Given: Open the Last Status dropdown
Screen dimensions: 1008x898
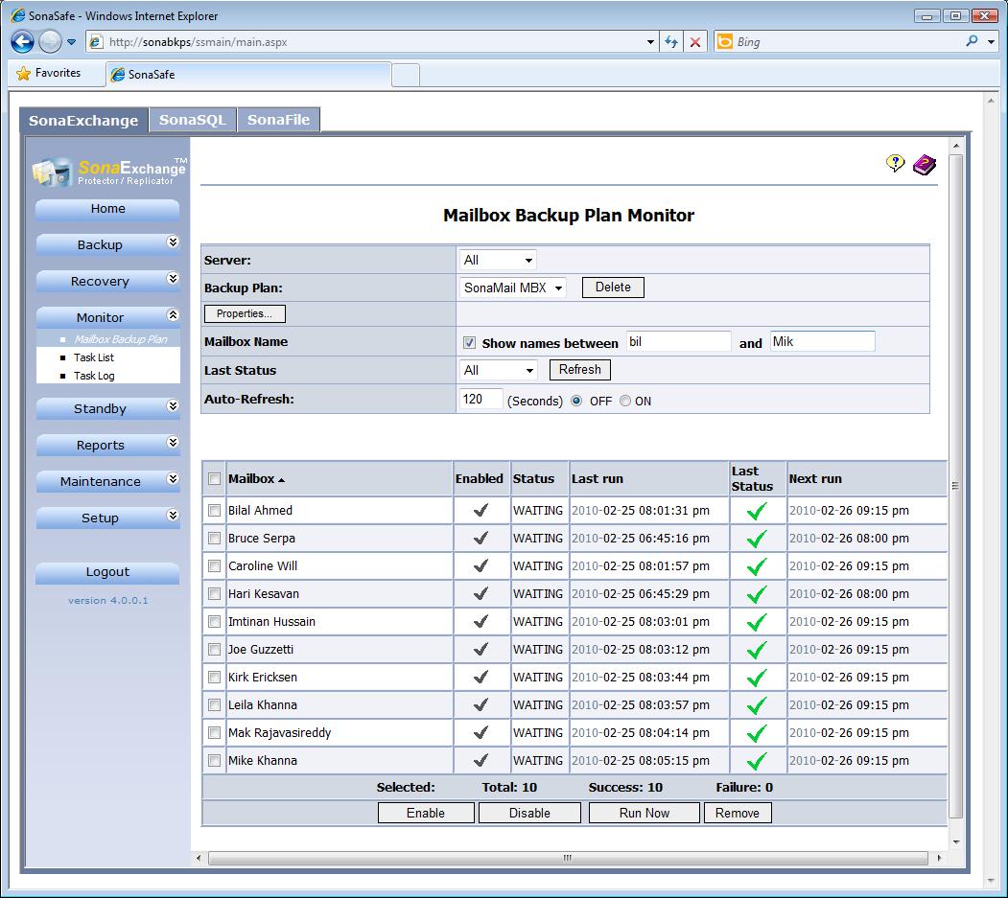Looking at the screenshot, I should point(498,370).
